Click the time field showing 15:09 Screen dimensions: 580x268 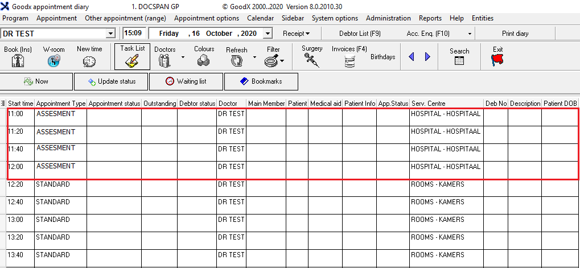coord(134,33)
